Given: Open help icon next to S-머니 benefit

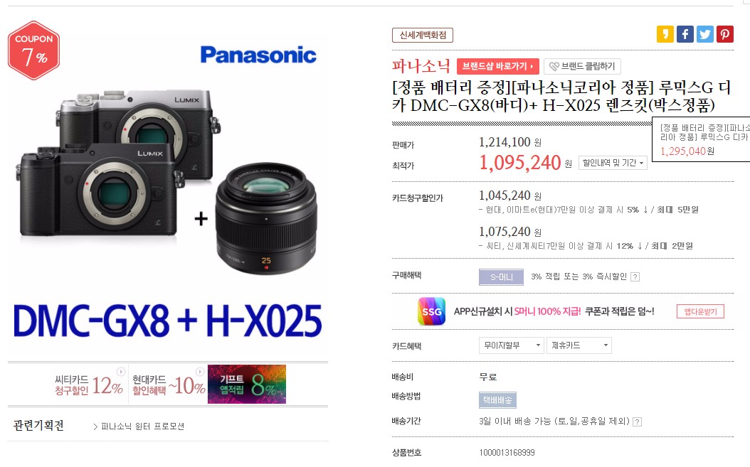Looking at the screenshot, I should [x=635, y=277].
